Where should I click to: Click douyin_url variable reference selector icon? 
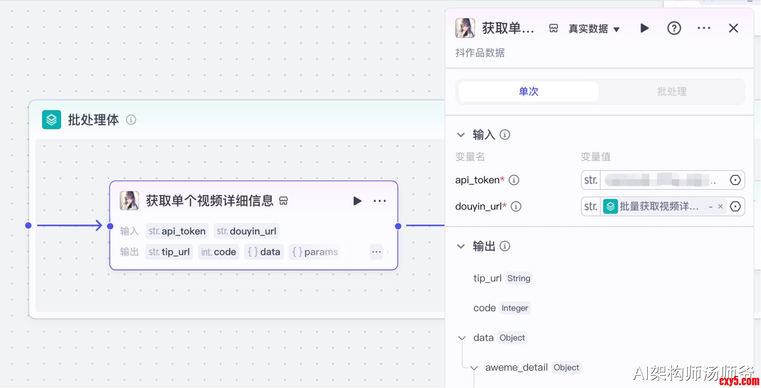[x=735, y=206]
